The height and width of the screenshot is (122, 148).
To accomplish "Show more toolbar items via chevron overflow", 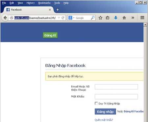I will pyautogui.click(x=133, y=18).
